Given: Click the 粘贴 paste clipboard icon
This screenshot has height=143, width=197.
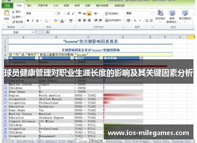Looking at the screenshot, I should pyautogui.click(x=7, y=13).
